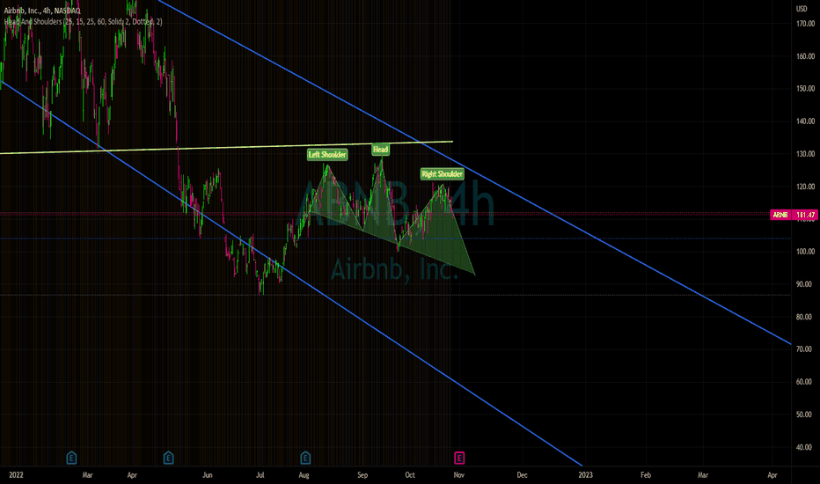820x484 pixels.
Task: Click the Aug time axis label
Action: pyautogui.click(x=304, y=475)
